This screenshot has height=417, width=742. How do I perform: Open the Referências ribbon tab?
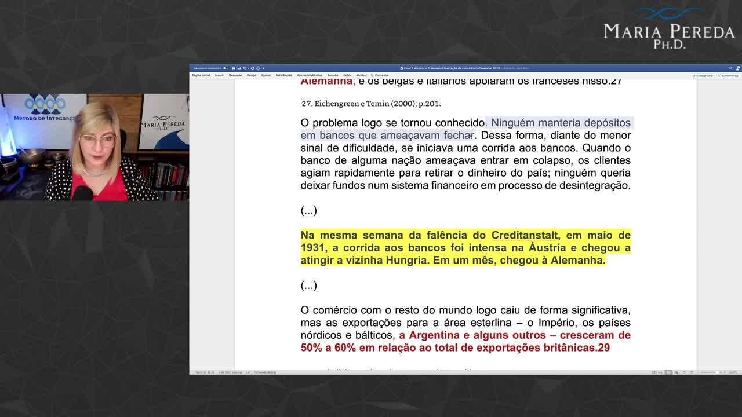point(284,75)
